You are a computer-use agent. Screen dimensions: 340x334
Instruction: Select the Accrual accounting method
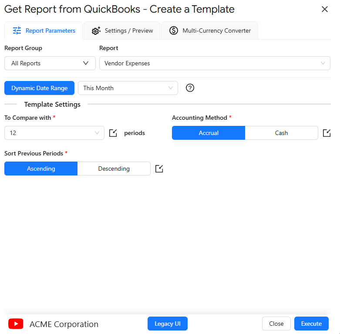point(209,133)
